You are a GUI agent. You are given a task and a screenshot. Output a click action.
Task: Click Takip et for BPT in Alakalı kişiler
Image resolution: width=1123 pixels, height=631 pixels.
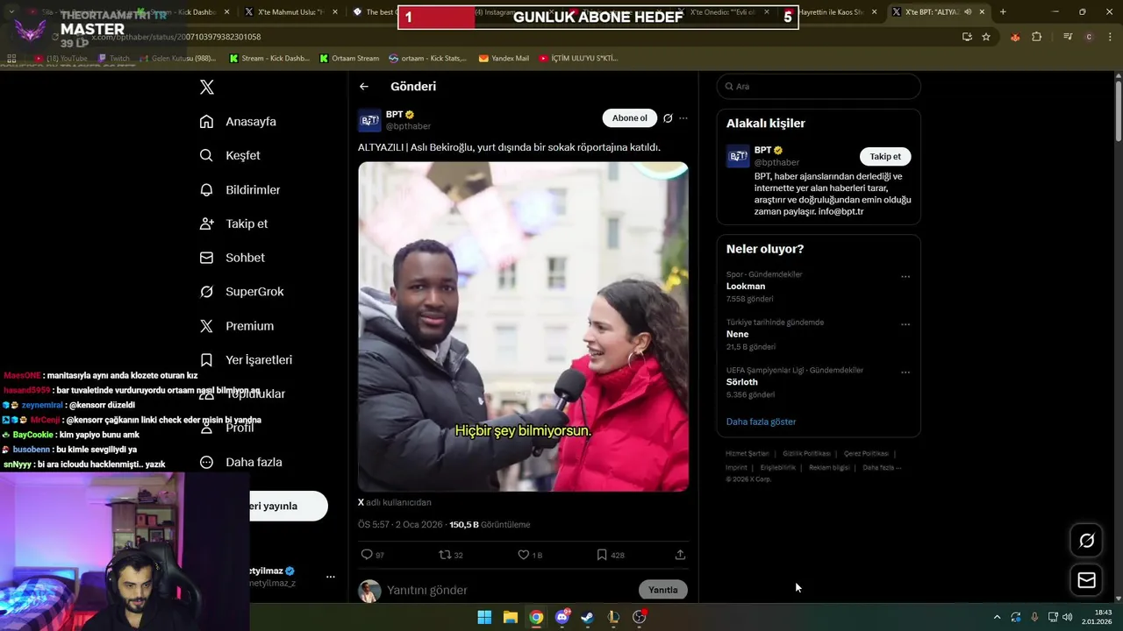pyautogui.click(x=884, y=156)
